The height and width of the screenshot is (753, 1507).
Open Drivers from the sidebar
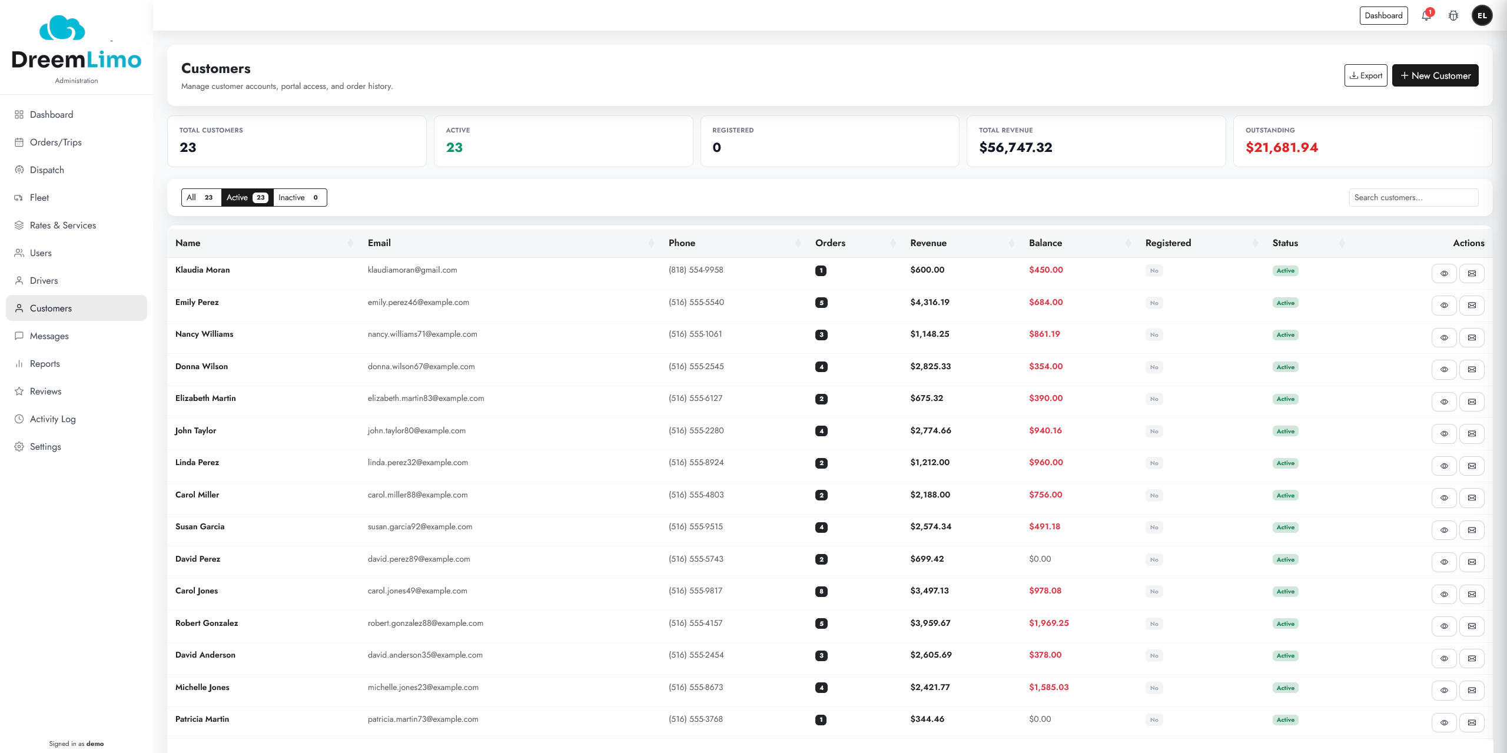(x=77, y=280)
